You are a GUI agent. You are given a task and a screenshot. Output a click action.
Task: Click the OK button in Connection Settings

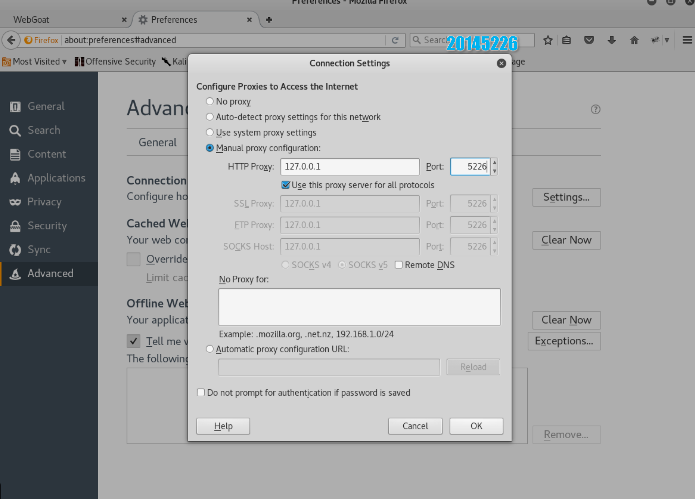(x=476, y=426)
